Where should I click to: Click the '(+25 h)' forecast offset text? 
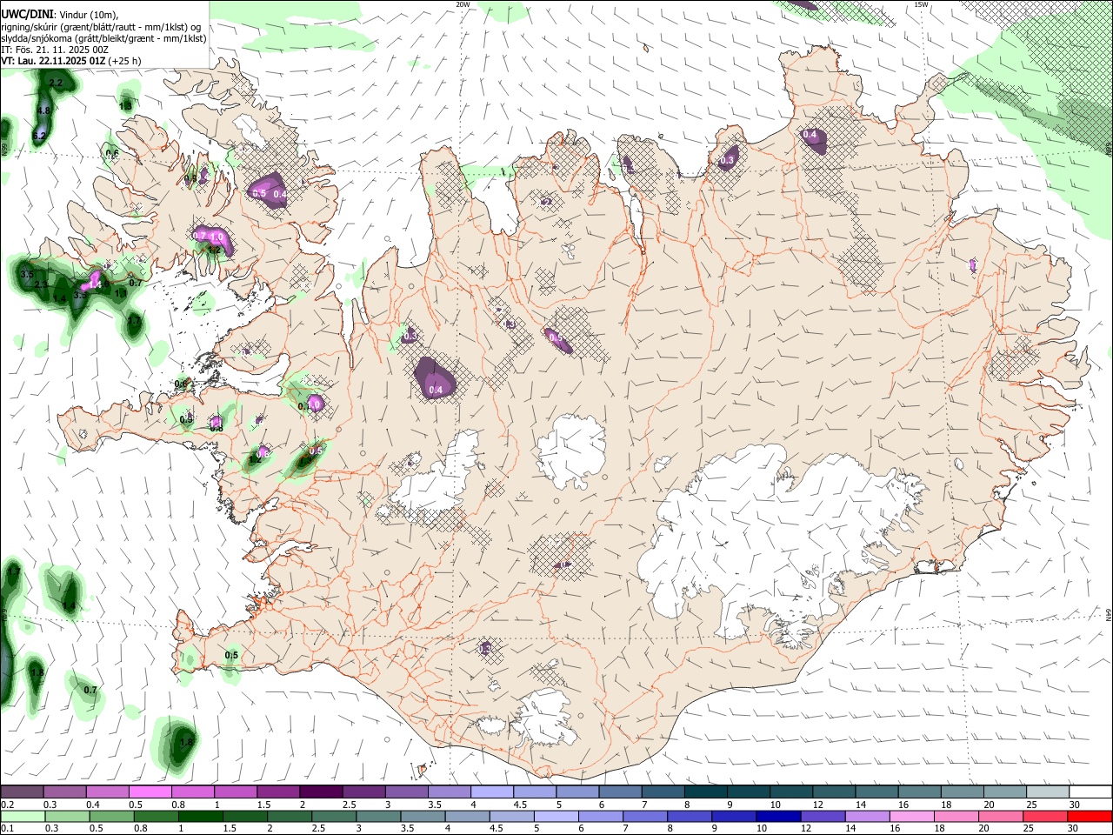click(125, 61)
